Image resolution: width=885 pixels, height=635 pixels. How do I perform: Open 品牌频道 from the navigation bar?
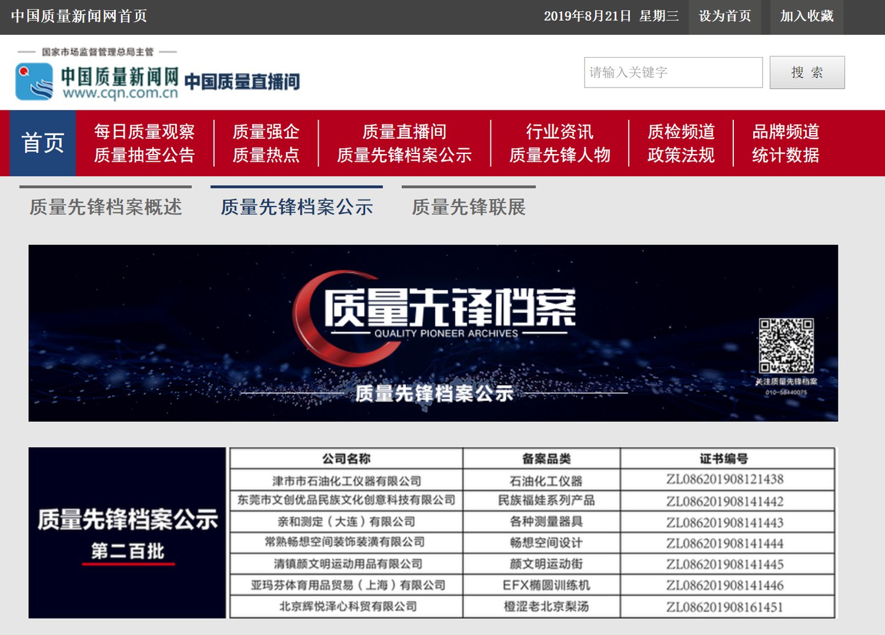786,131
